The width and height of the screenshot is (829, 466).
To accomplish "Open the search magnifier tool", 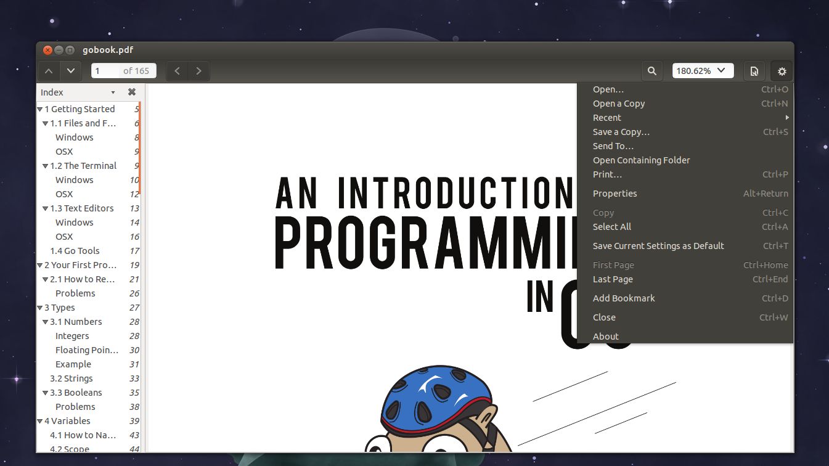I will [651, 71].
